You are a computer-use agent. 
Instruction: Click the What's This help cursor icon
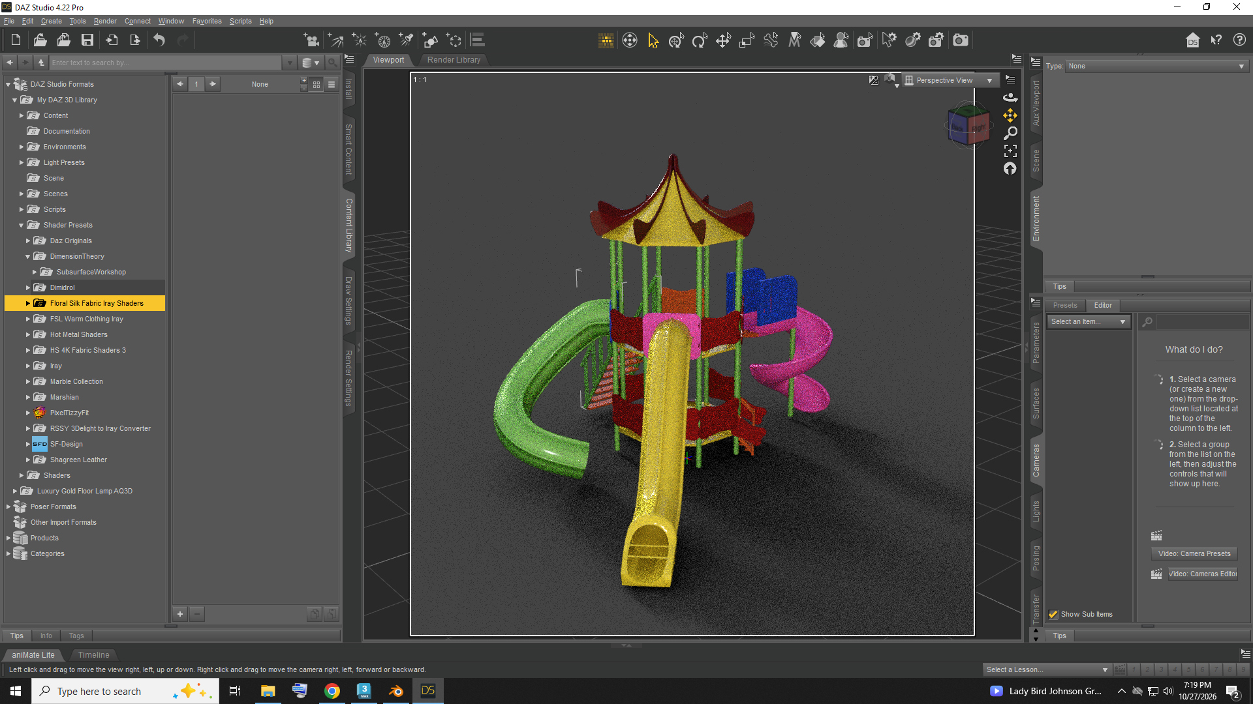point(1216,40)
